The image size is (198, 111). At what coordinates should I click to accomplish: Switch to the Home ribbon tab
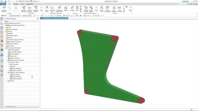pos(9,4)
